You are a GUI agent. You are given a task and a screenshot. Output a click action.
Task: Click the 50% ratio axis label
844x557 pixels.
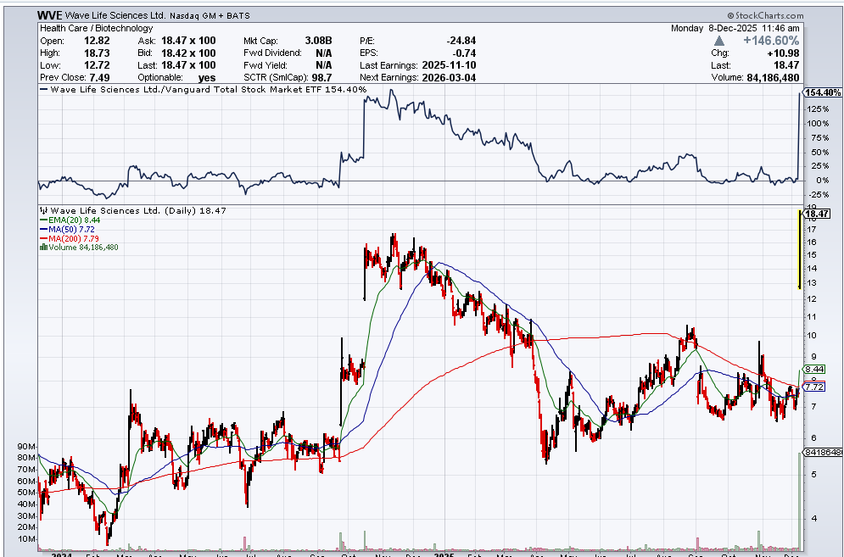click(x=820, y=152)
